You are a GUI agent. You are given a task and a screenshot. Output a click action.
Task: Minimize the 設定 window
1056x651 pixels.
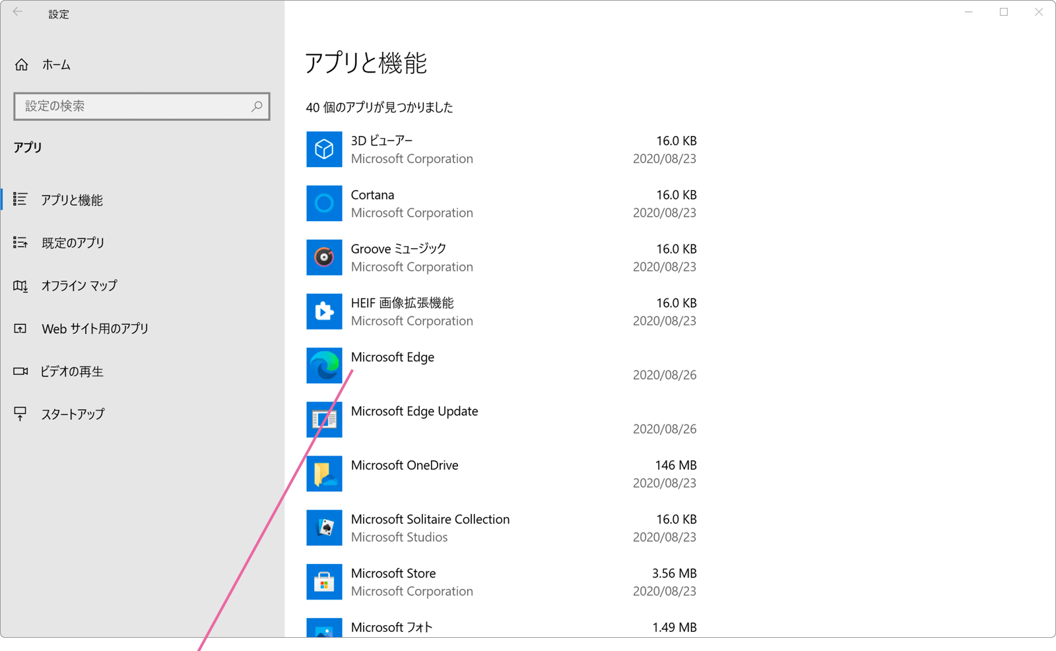click(x=969, y=12)
